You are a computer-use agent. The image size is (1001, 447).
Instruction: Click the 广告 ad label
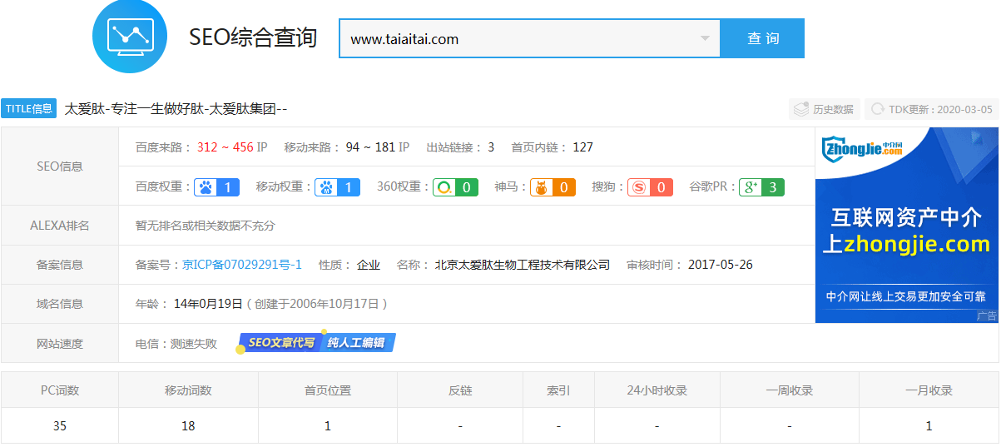(986, 316)
